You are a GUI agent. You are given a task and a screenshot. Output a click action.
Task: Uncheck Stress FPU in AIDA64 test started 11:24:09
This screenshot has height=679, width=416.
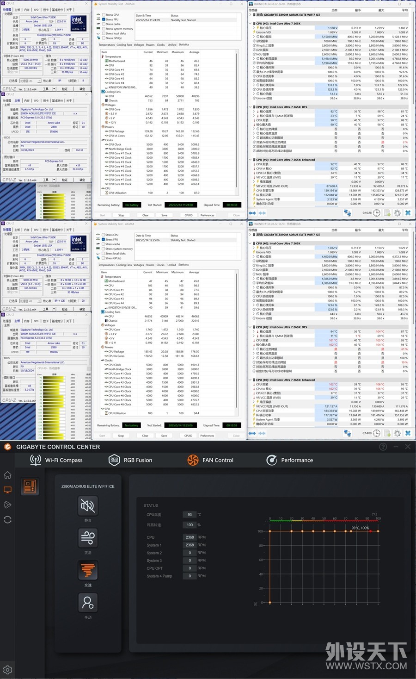click(x=104, y=19)
